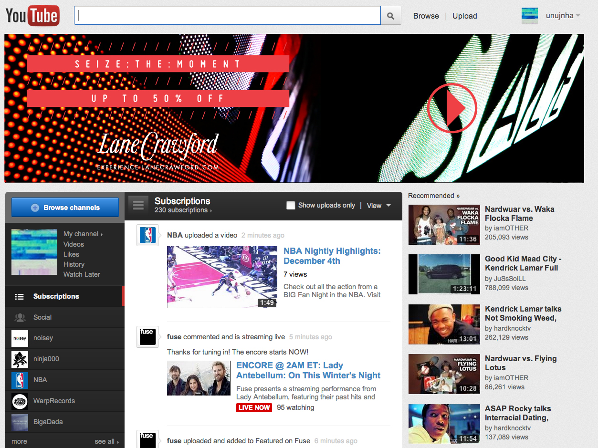Open Likes in the sidebar
The height and width of the screenshot is (448, 598).
(x=72, y=254)
